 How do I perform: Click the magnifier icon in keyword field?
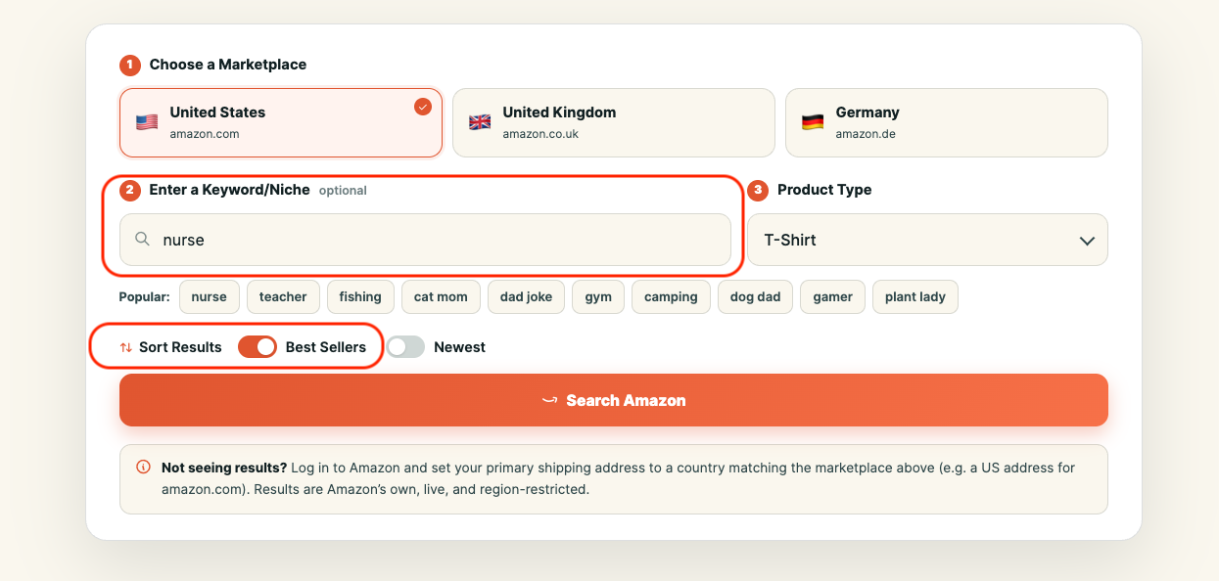pyautogui.click(x=143, y=240)
